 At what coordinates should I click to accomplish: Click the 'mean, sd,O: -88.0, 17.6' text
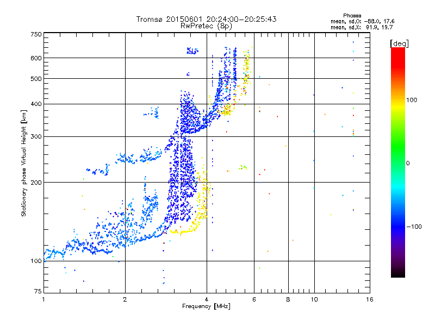362,21
